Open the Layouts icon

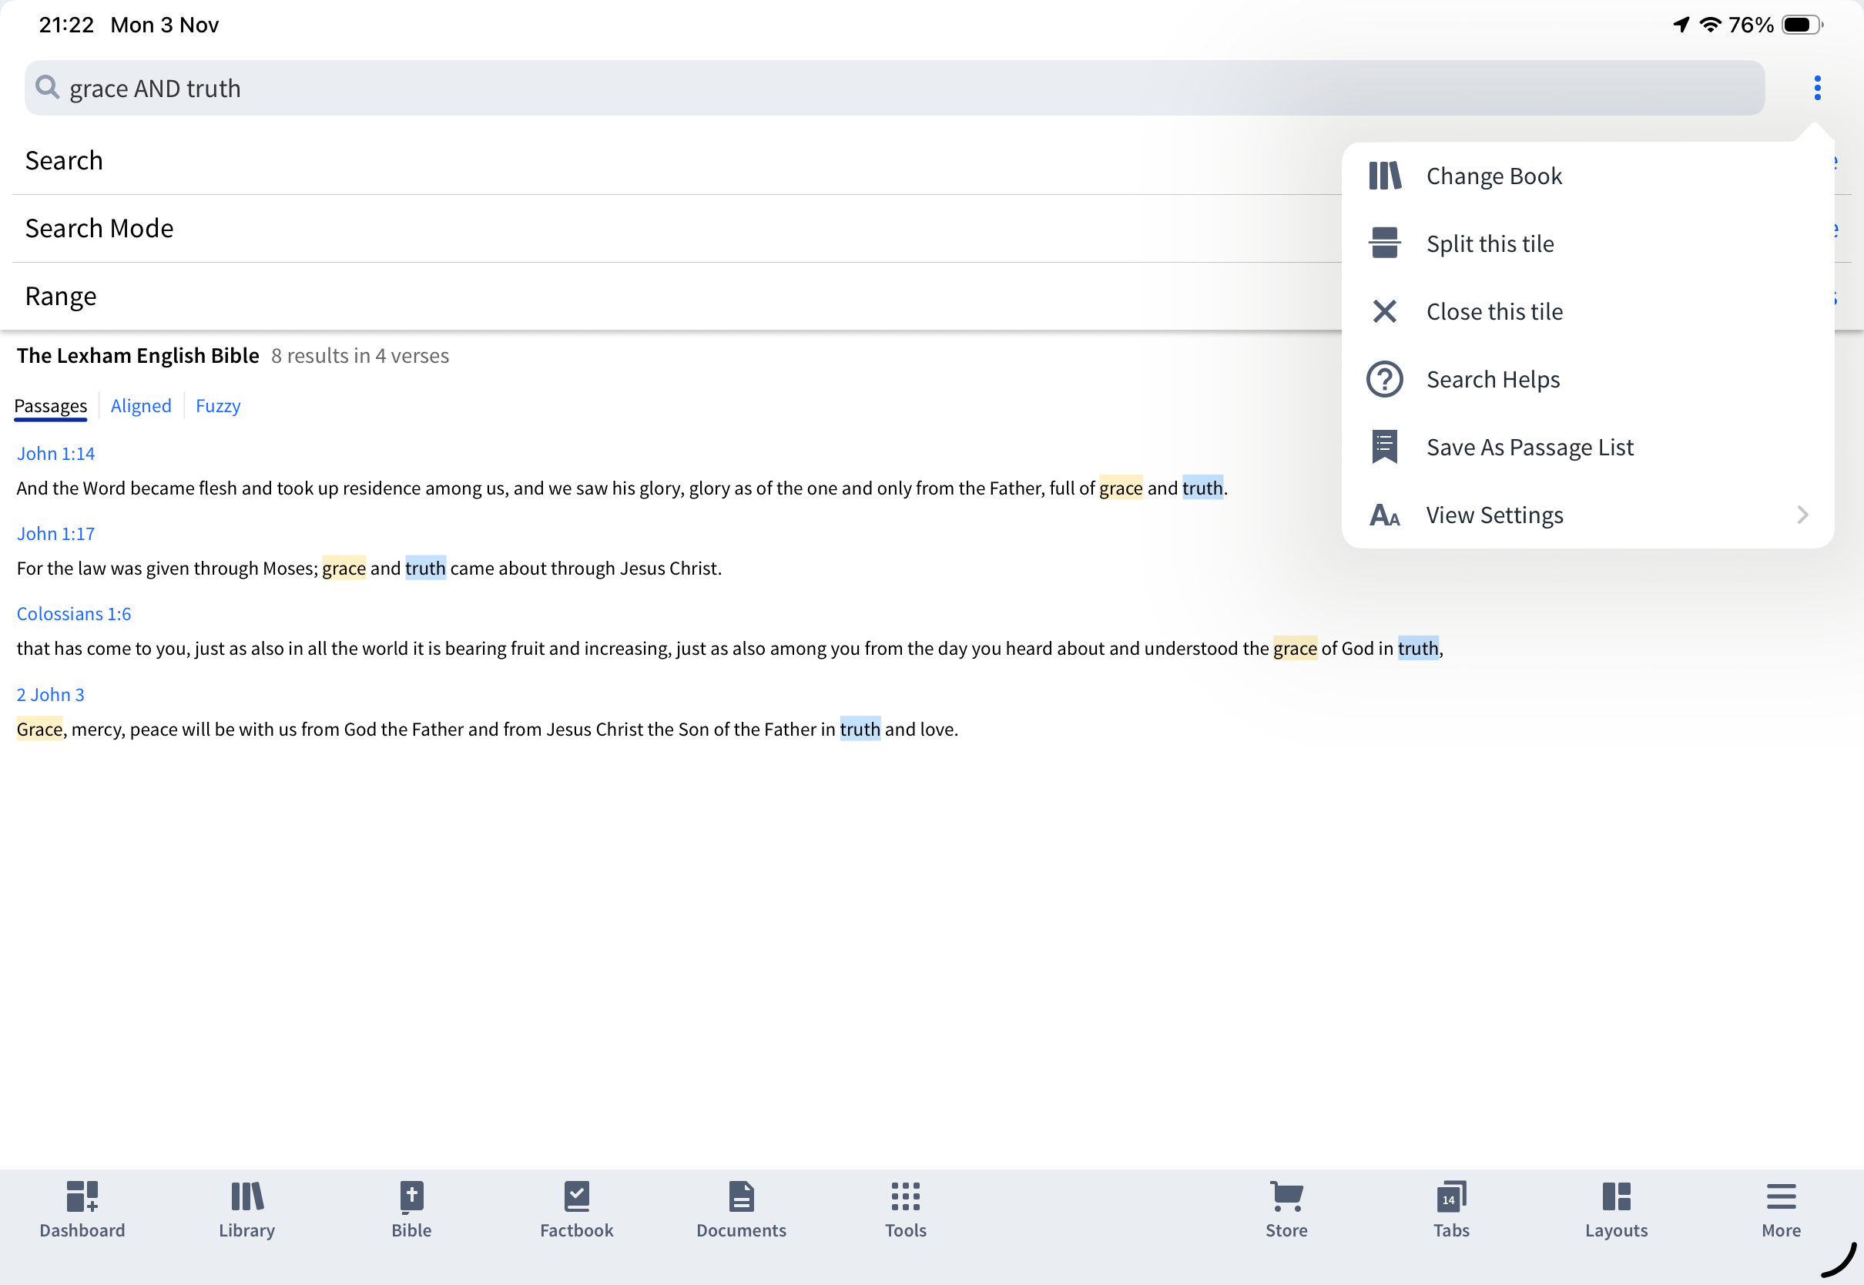(1615, 1209)
